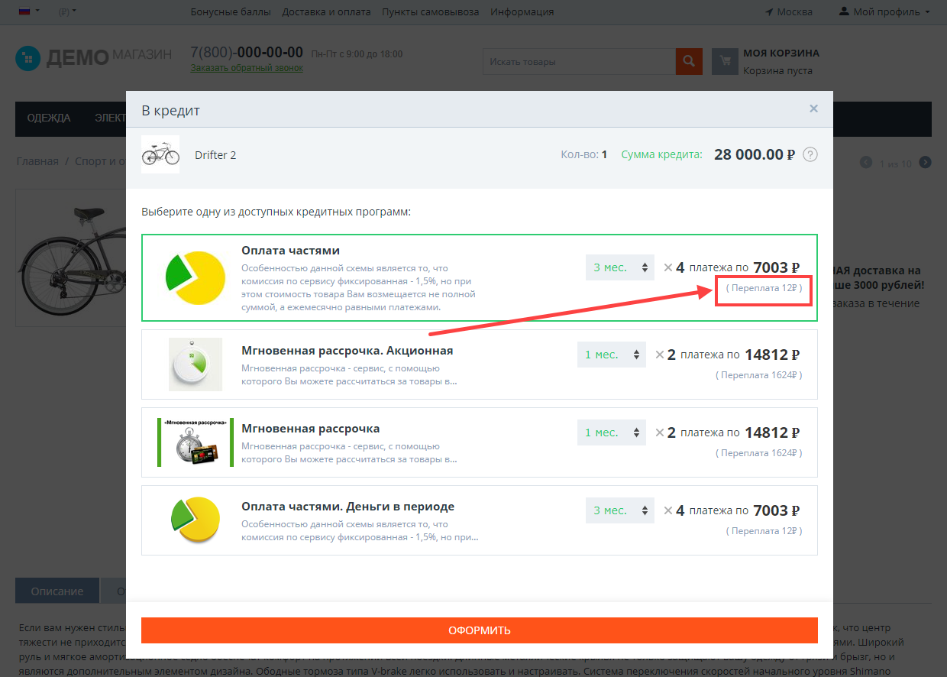This screenshot has height=677, width=947.
Task: Open the Информация menu
Action: click(522, 11)
